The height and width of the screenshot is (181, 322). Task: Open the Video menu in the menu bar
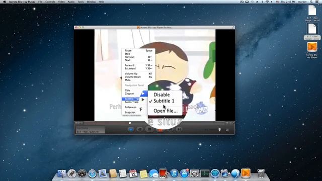click(61, 2)
